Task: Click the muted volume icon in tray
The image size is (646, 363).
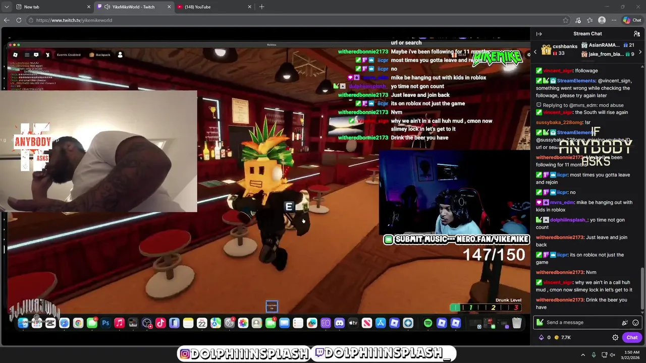Action: [613, 355]
